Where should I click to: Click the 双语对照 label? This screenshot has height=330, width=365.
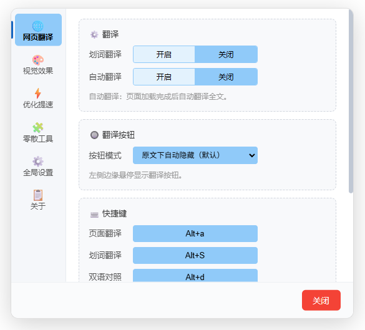coord(105,277)
